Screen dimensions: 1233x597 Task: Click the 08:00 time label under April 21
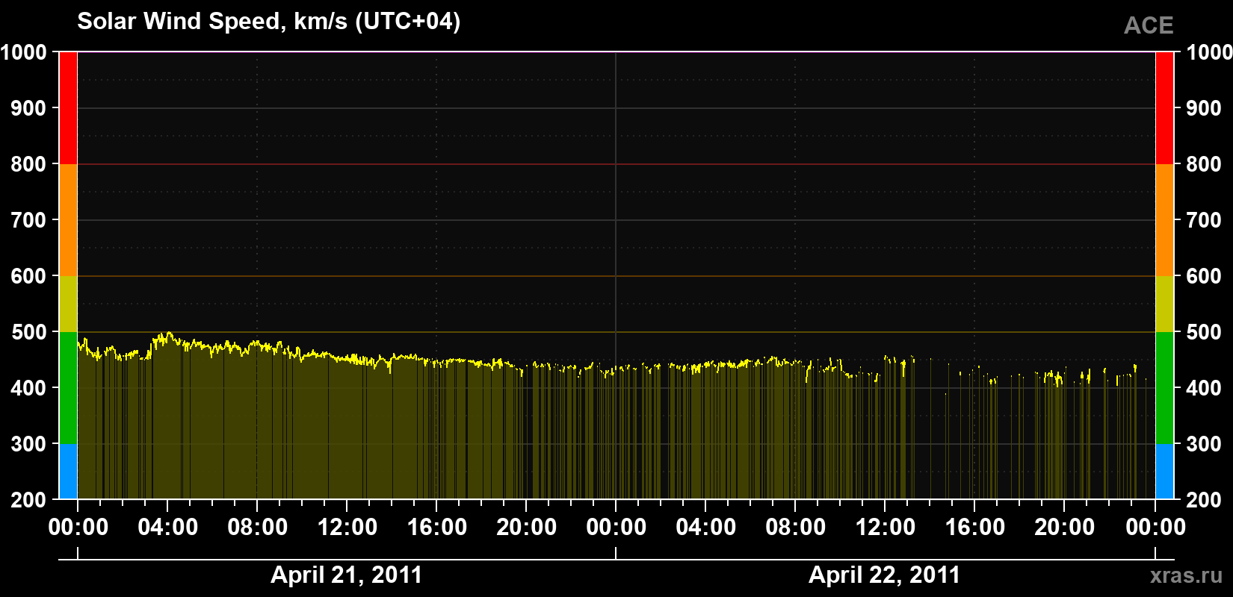258,528
